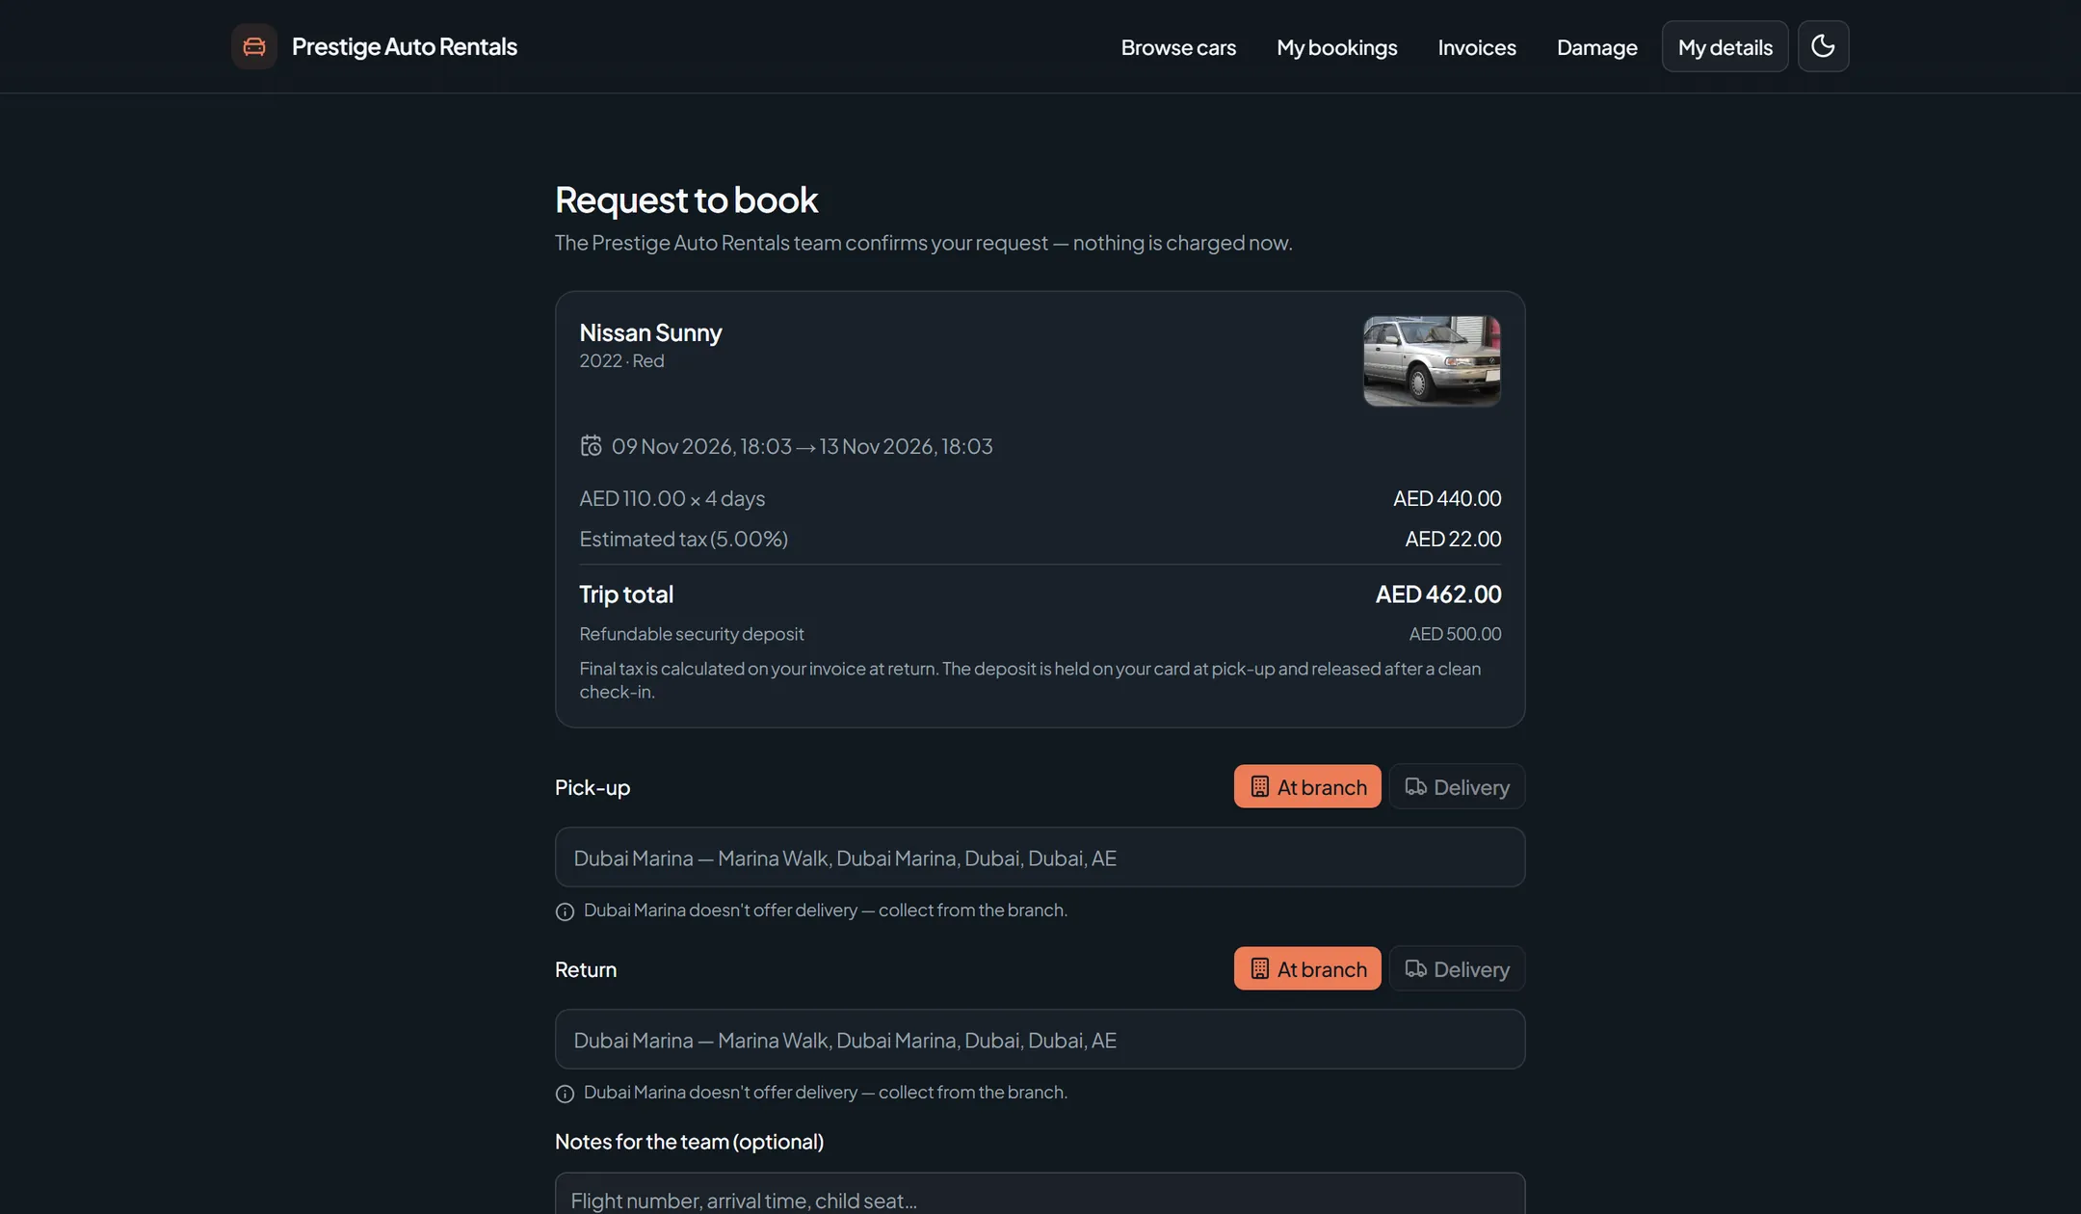
Task: Click the Request to book heading
Action: click(686, 199)
